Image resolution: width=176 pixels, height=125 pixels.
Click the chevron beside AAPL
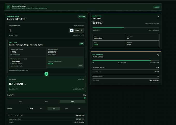click(x=82, y=30)
